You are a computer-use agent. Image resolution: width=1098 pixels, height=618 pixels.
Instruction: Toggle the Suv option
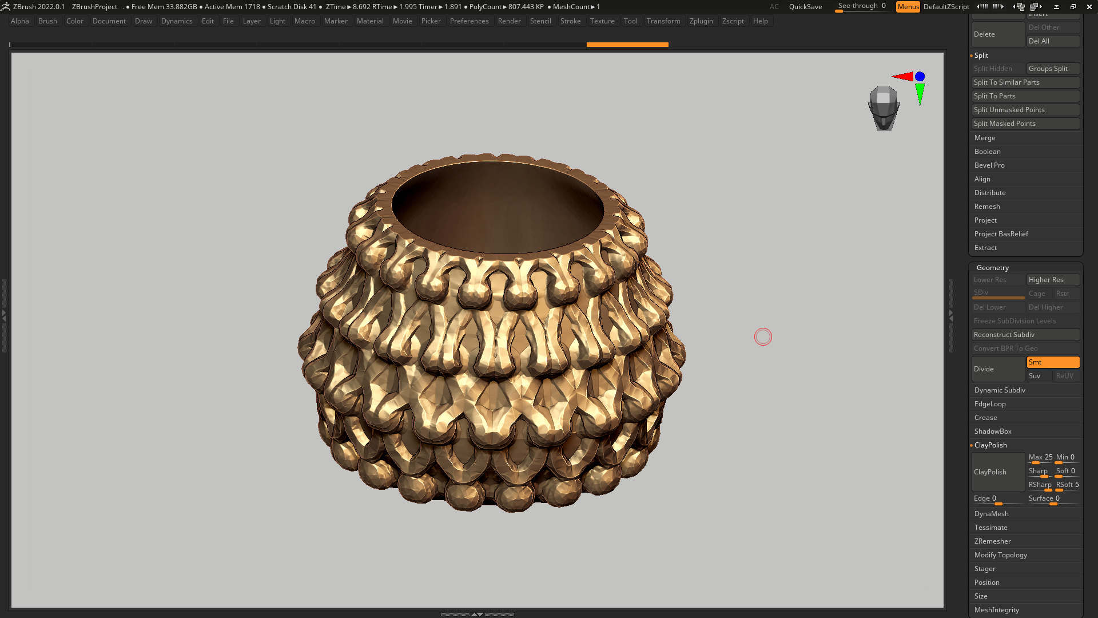[1040, 376]
